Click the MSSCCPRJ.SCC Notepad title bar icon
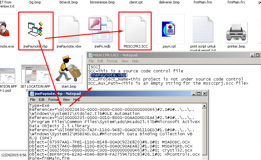The width and height of the screenshot is (261, 160). click(x=90, y=55)
